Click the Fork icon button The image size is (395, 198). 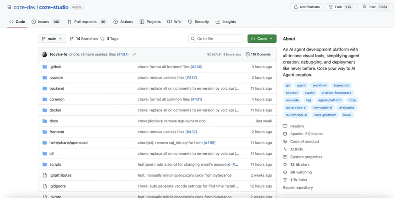pyautogui.click(x=331, y=7)
